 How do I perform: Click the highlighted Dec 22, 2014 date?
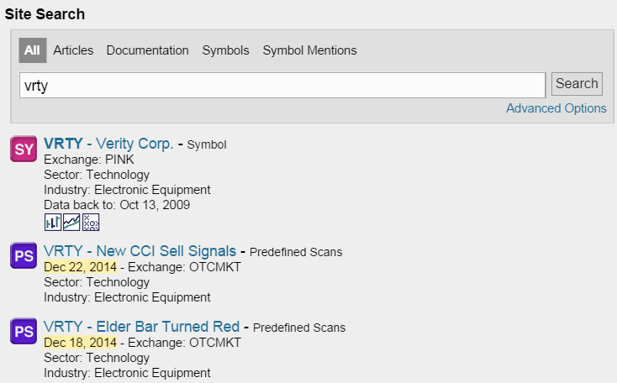[80, 267]
